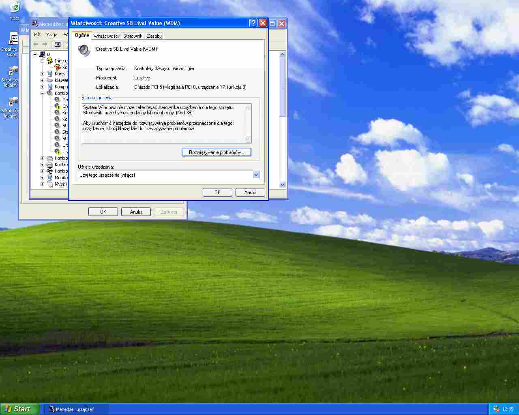Open the Start menu
Screen dimensions: 519x415
[19, 409]
